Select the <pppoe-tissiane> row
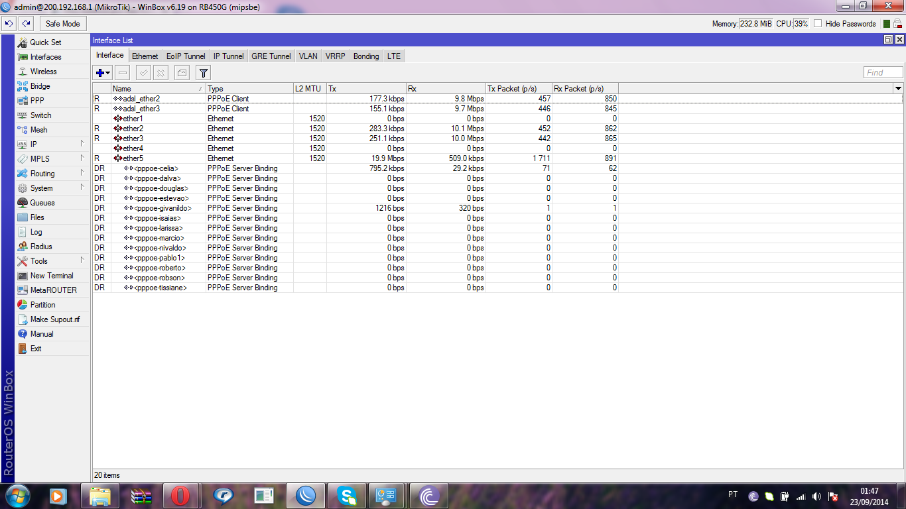906x509 pixels. point(497,288)
